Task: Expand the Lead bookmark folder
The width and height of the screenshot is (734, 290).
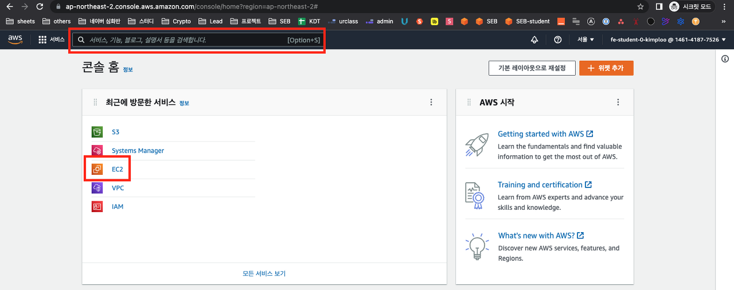Action: pyautogui.click(x=210, y=21)
